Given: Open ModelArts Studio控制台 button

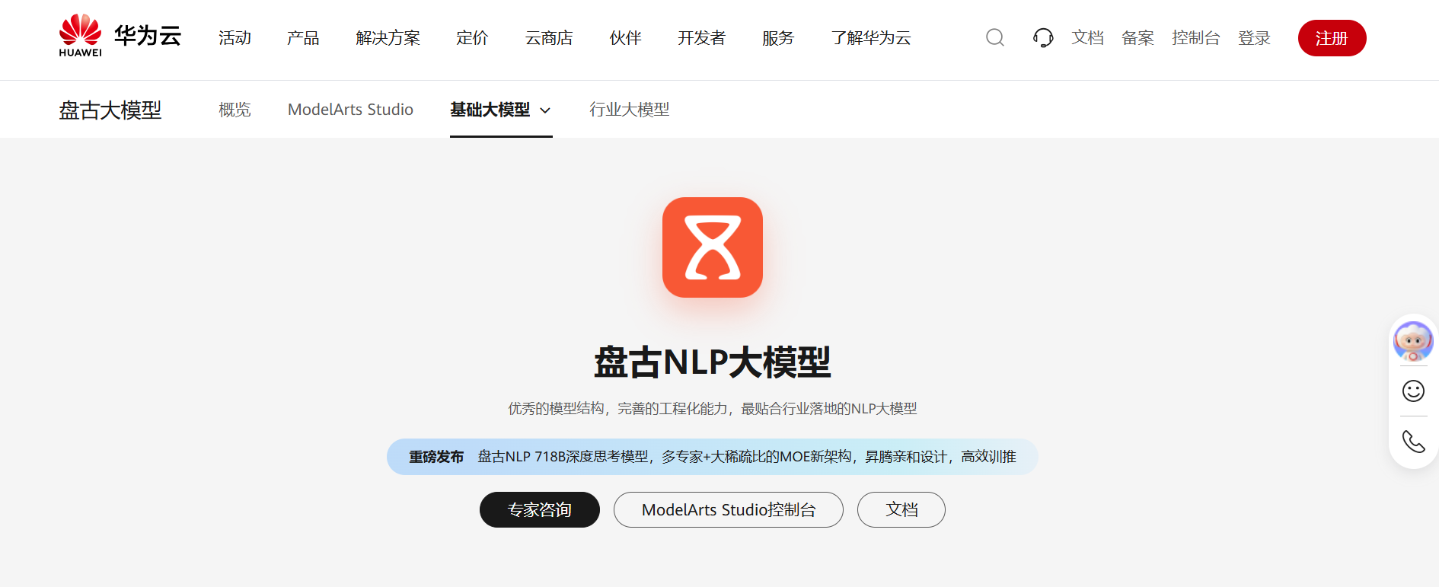Looking at the screenshot, I should pyautogui.click(x=729, y=509).
